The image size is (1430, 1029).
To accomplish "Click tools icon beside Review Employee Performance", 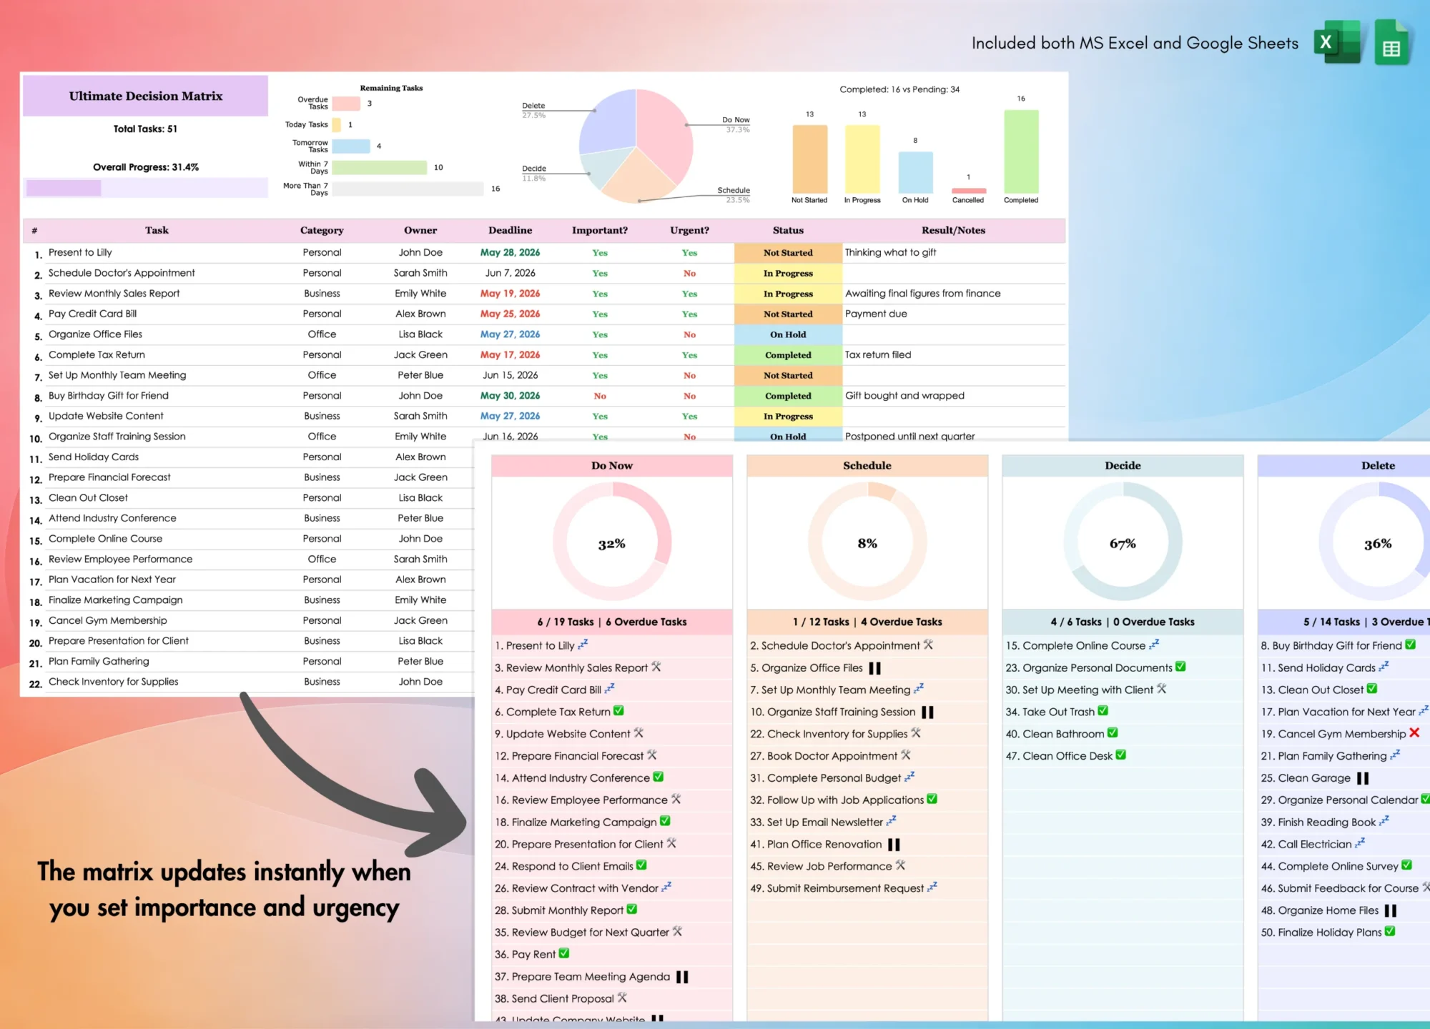I will [x=676, y=799].
